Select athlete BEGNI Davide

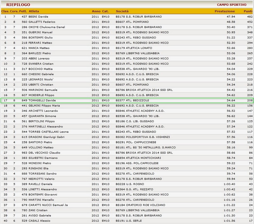[38, 17]
